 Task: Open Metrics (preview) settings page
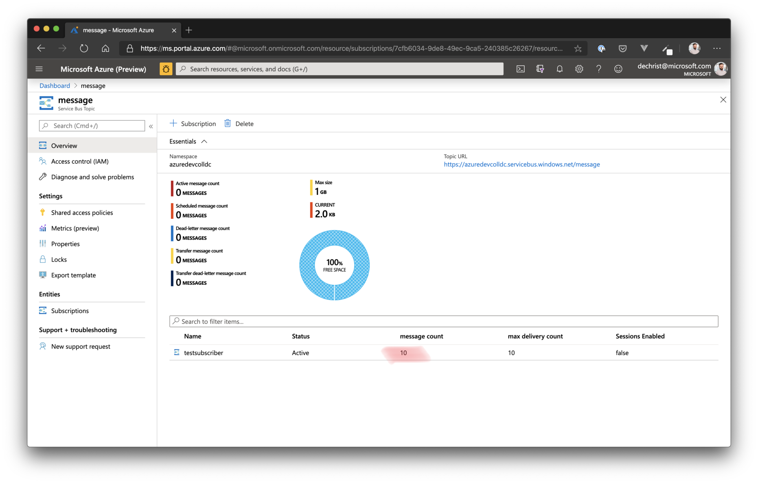click(75, 228)
